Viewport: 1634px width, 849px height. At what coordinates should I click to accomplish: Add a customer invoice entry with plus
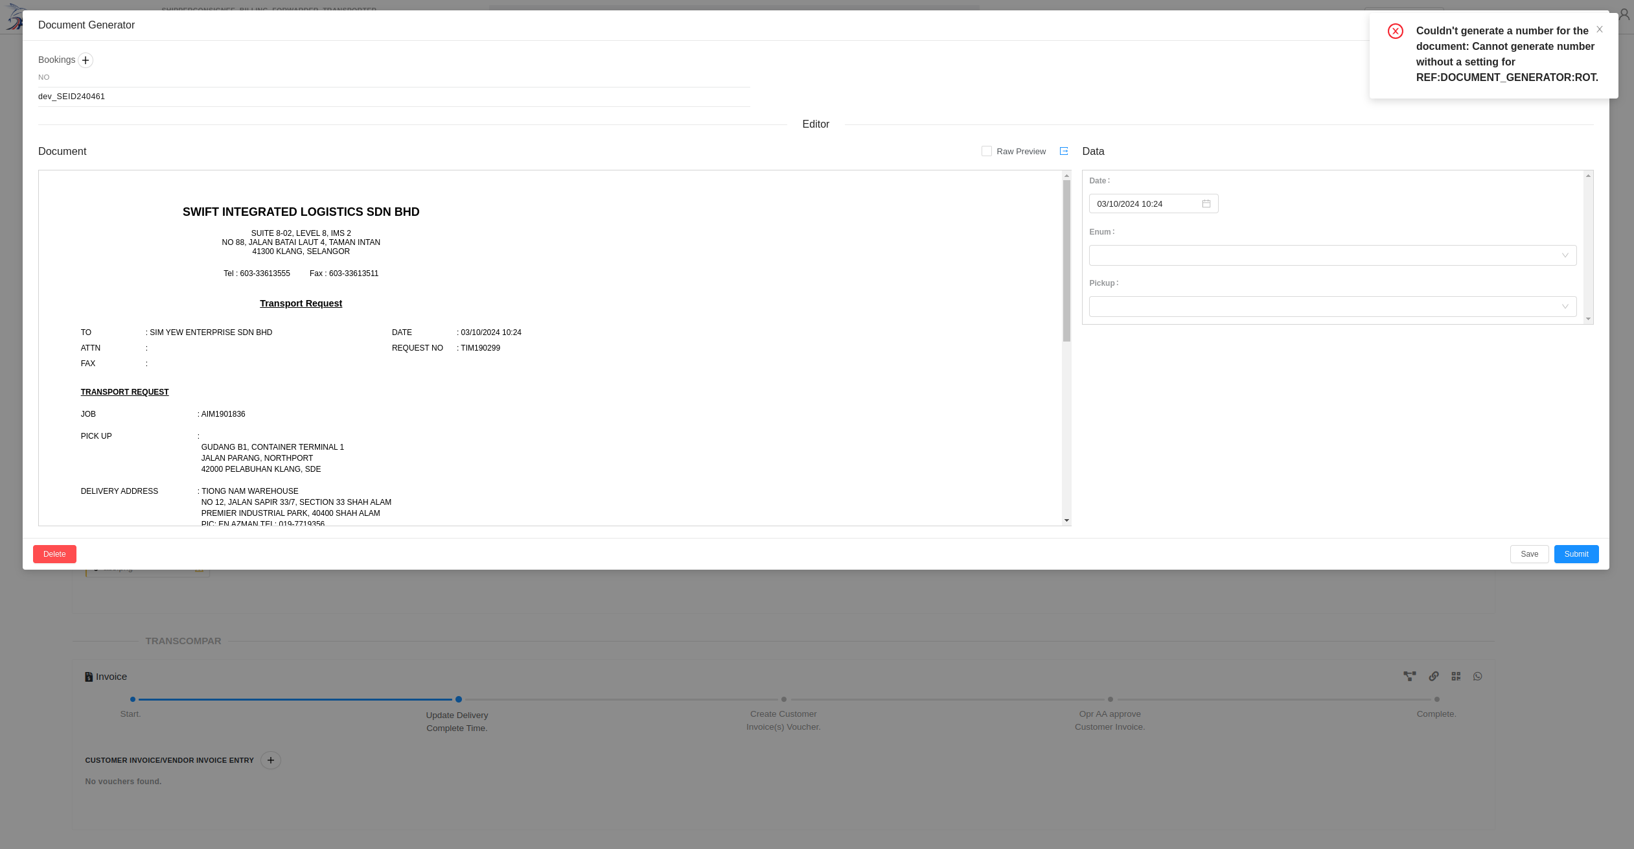pyautogui.click(x=271, y=760)
